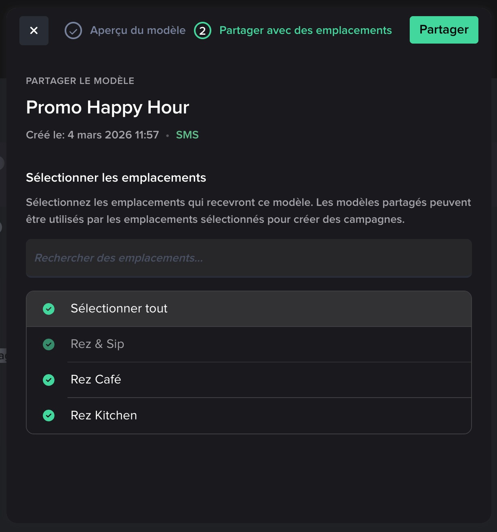Click the creation date text
Image resolution: width=497 pixels, height=532 pixels.
click(x=93, y=135)
